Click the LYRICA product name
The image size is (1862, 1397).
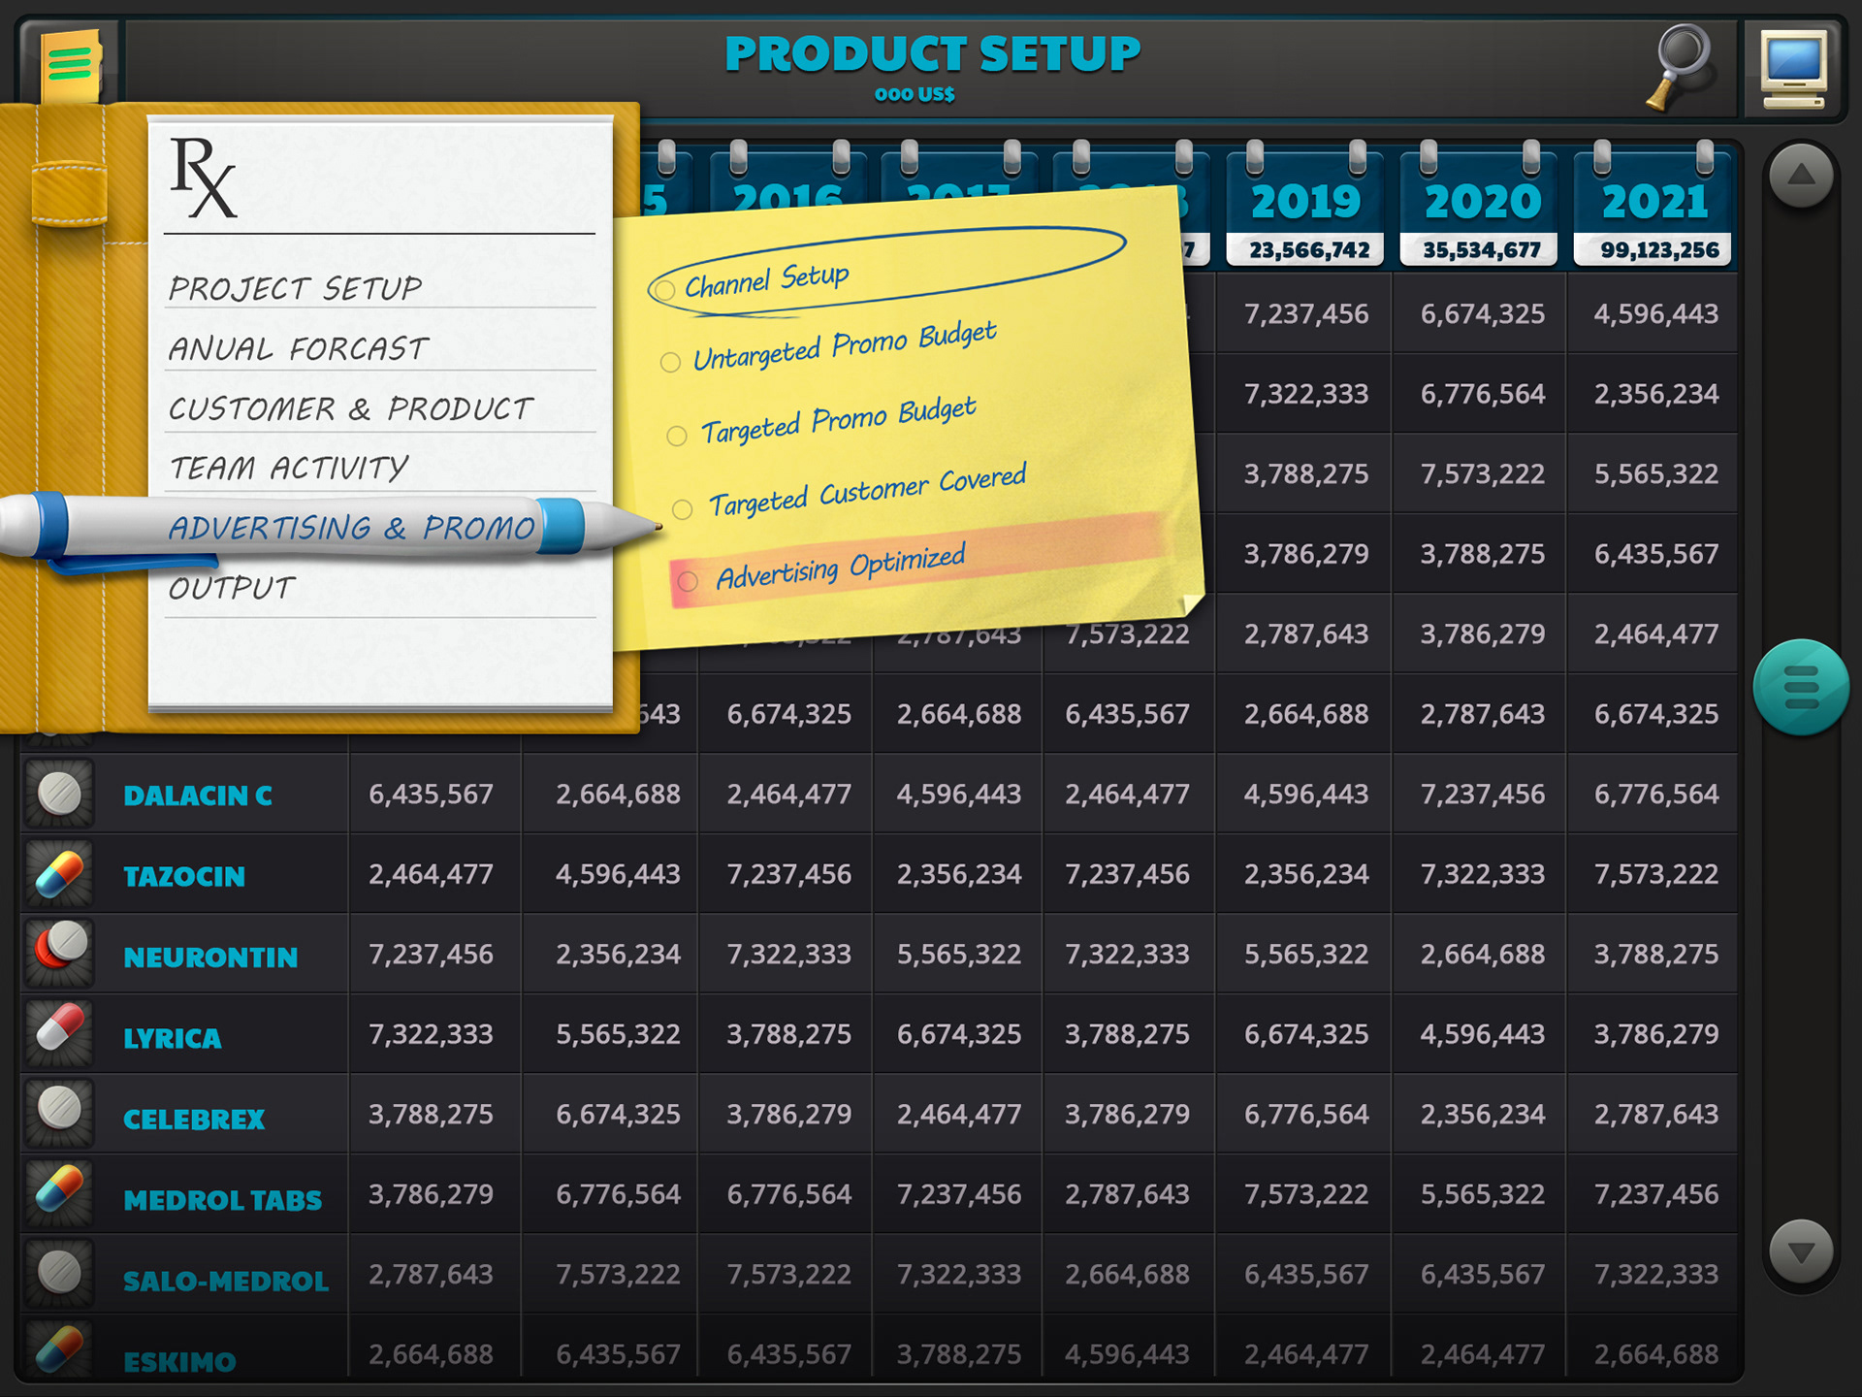(173, 1038)
